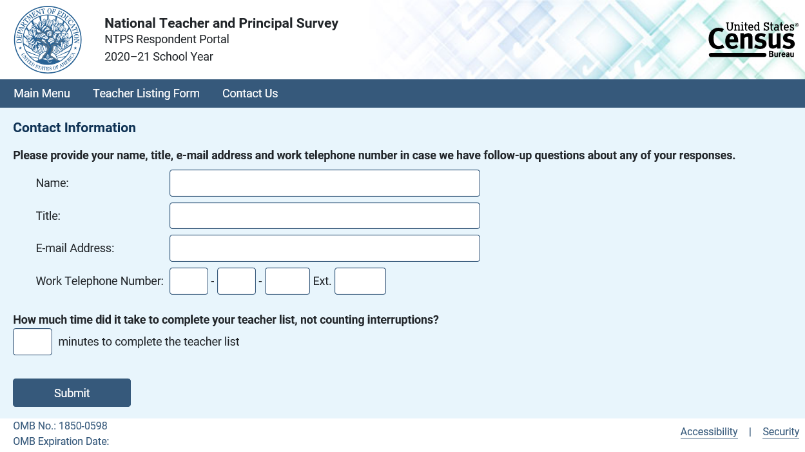The height and width of the screenshot is (452, 805).
Task: Click the United States Census Bureau logo
Action: tap(753, 40)
